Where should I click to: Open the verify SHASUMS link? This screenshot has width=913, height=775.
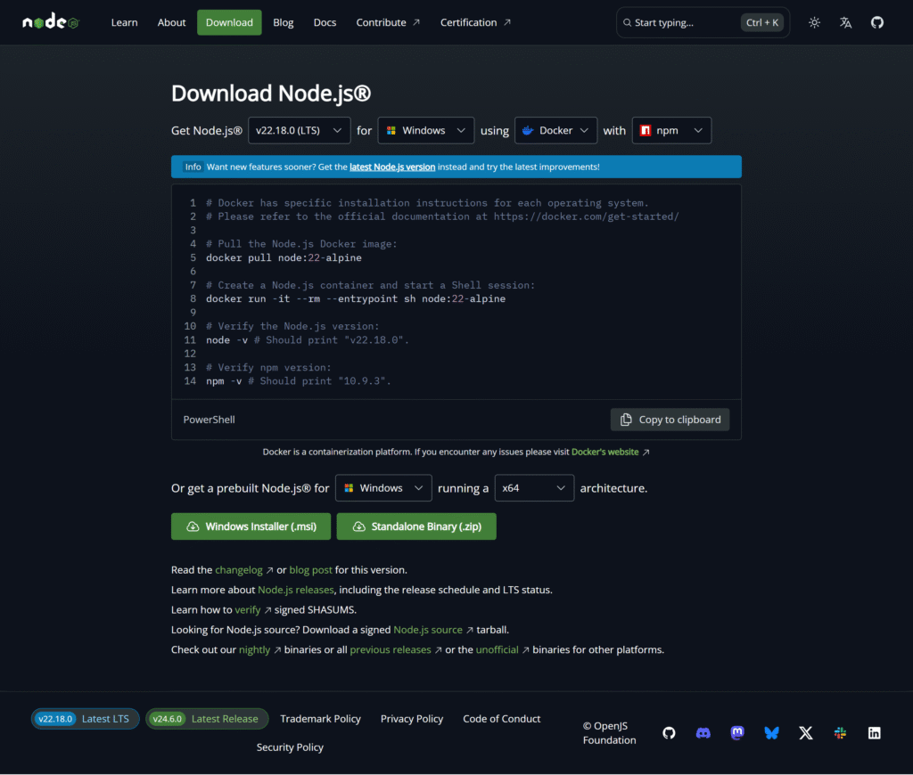[252, 610]
